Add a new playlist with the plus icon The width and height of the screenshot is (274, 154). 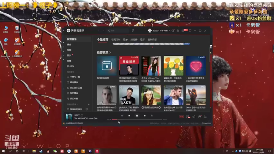(89, 104)
